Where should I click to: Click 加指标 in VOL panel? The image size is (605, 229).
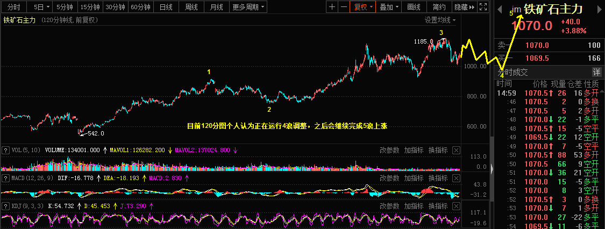(414, 151)
